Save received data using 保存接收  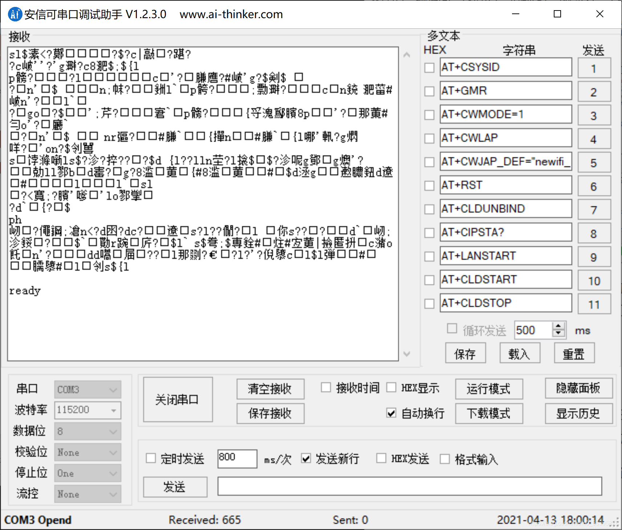point(270,413)
